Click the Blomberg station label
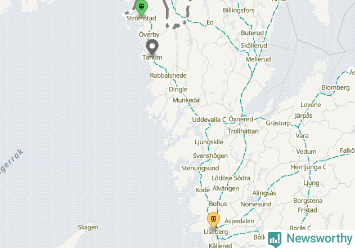Screen dimensions: 355x248 click(335, 87)
